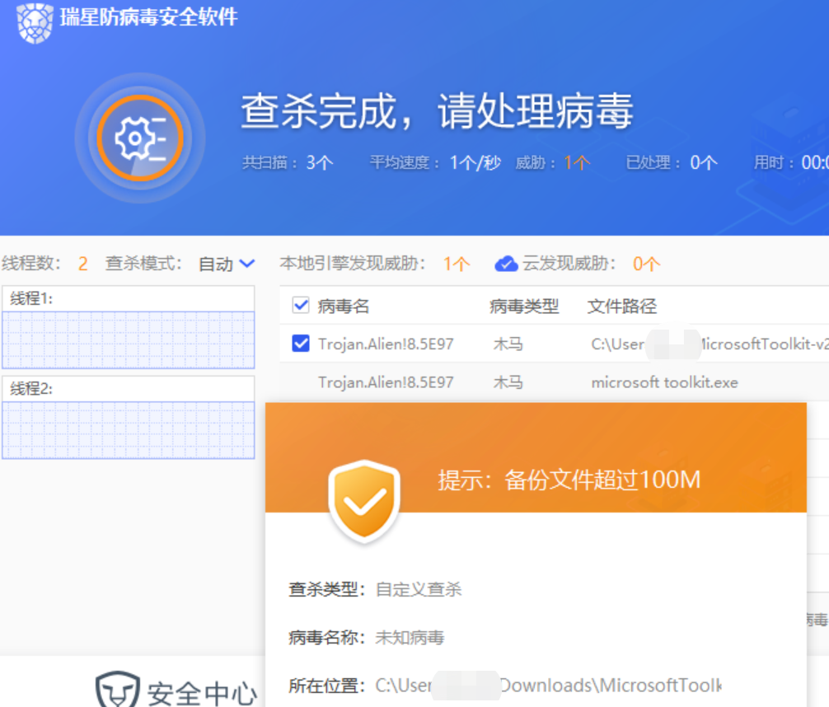Click the 云发现威胁 0个 count
The width and height of the screenshot is (829, 707).
646,264
